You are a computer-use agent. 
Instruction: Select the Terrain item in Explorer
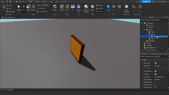(151, 27)
